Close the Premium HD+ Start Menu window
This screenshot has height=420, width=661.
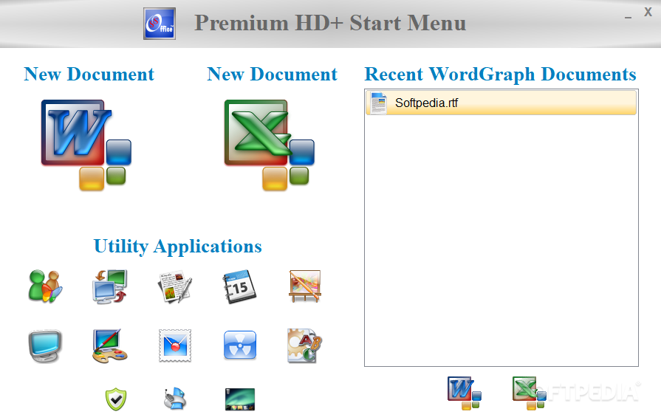point(648,13)
